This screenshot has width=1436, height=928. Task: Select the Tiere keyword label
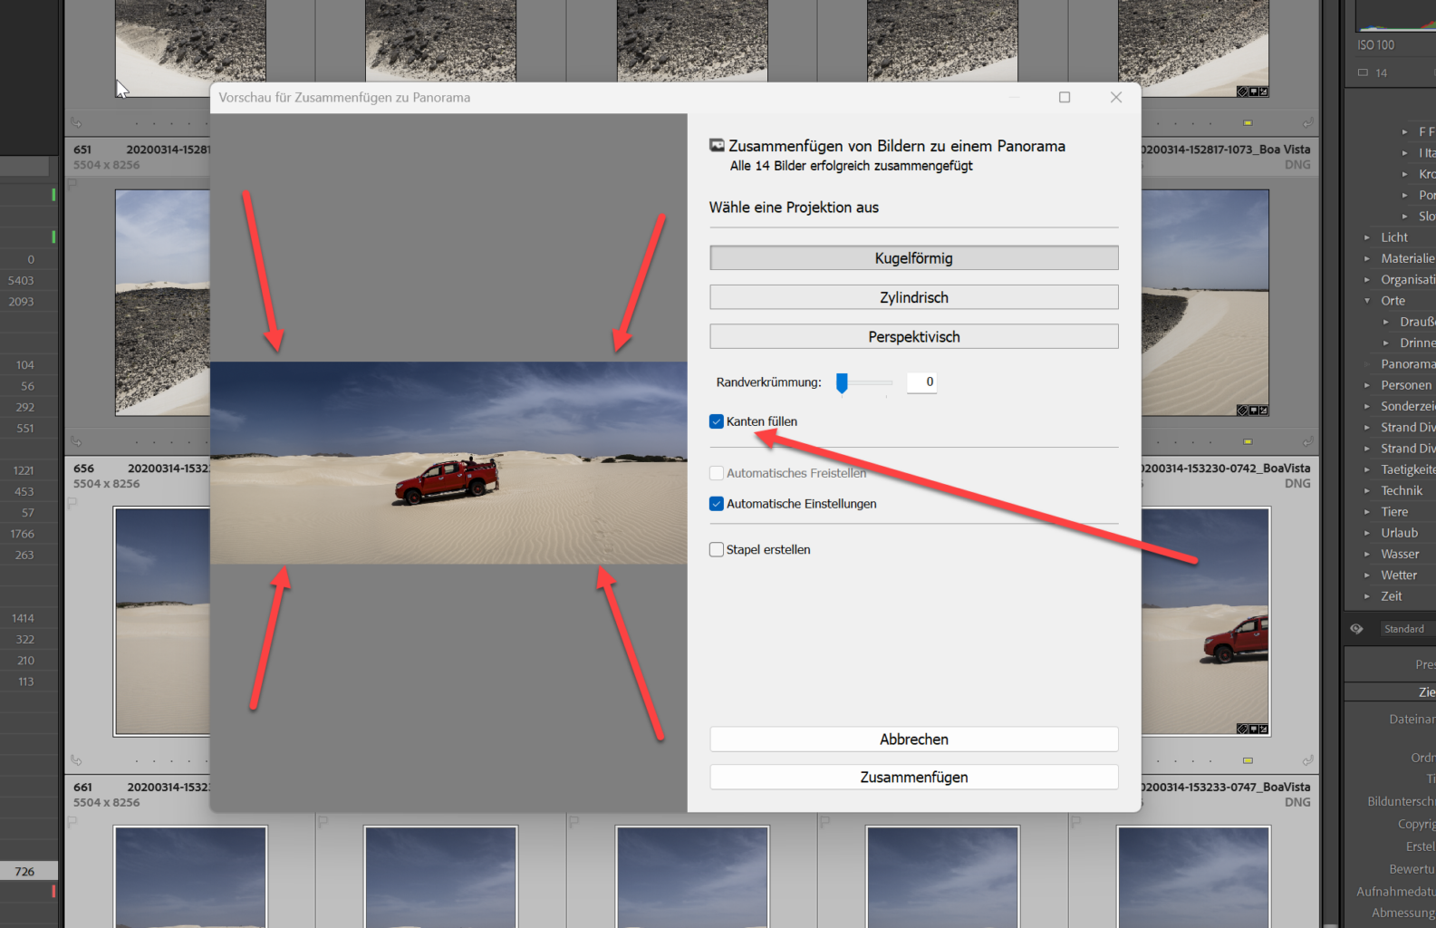(1394, 512)
